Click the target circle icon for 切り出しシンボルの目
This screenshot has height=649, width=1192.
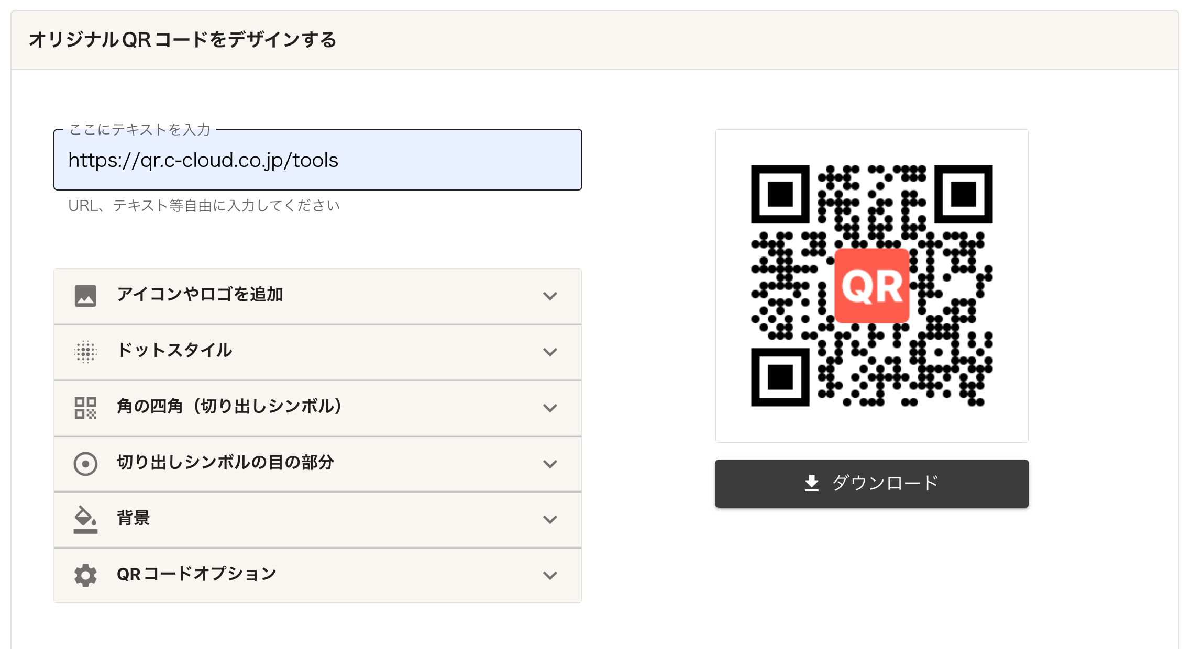coord(85,463)
